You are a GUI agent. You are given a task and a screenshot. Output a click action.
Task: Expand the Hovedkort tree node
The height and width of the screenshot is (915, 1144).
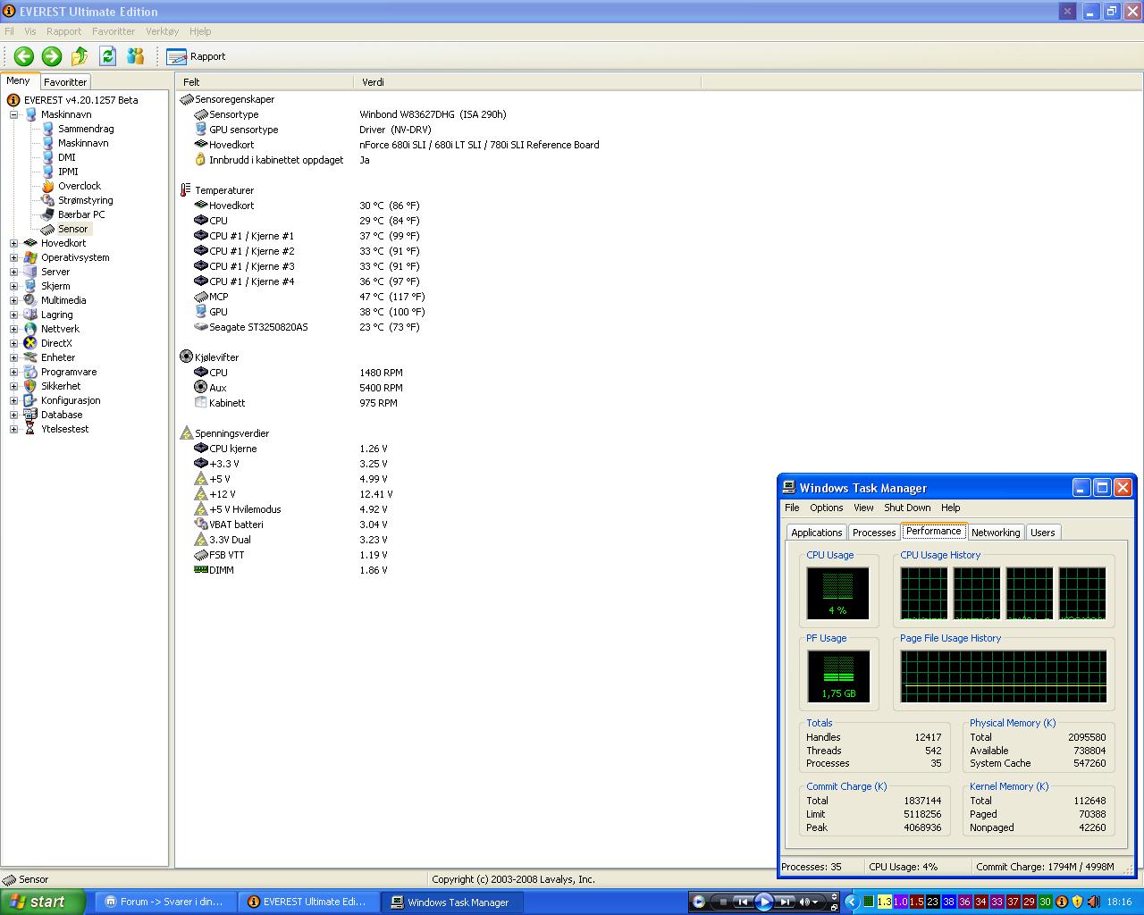tap(13, 243)
